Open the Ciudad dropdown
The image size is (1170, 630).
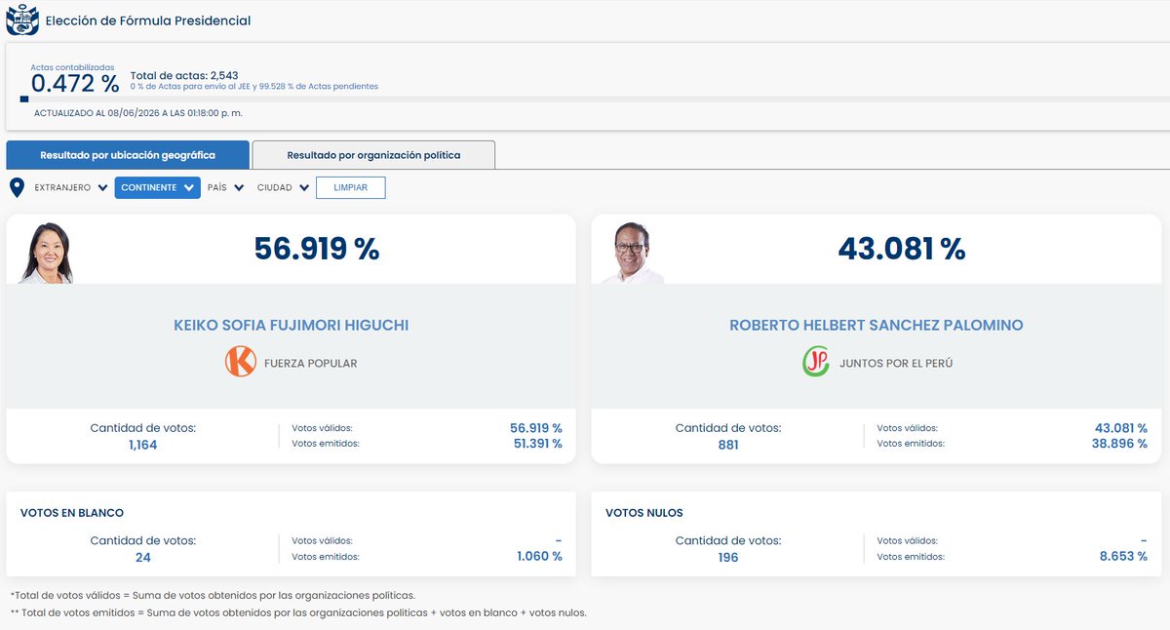pos(284,187)
